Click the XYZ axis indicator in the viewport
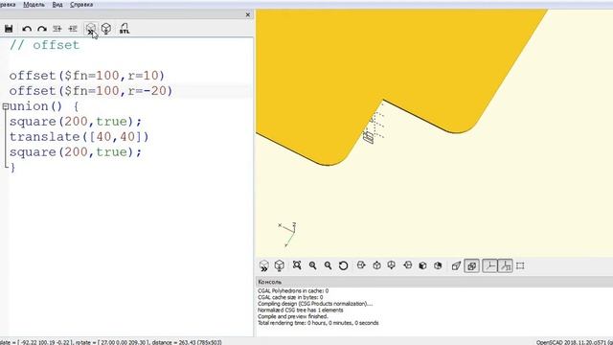Image resolution: width=613 pixels, height=345 pixels. 287,234
